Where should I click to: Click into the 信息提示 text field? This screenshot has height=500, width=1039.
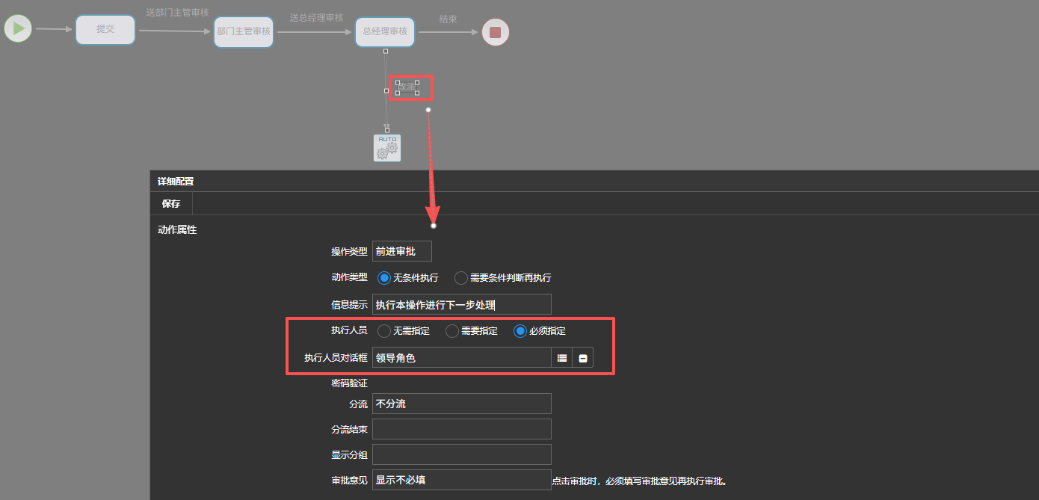[461, 304]
